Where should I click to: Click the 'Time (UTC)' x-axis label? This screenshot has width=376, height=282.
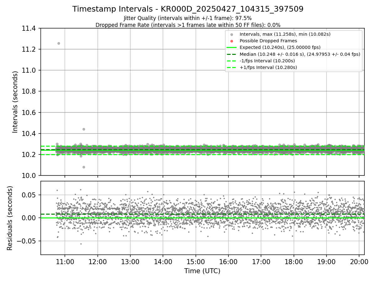click(202, 271)
